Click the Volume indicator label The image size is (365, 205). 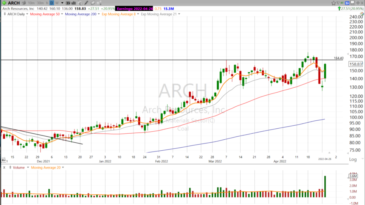coord(19,167)
